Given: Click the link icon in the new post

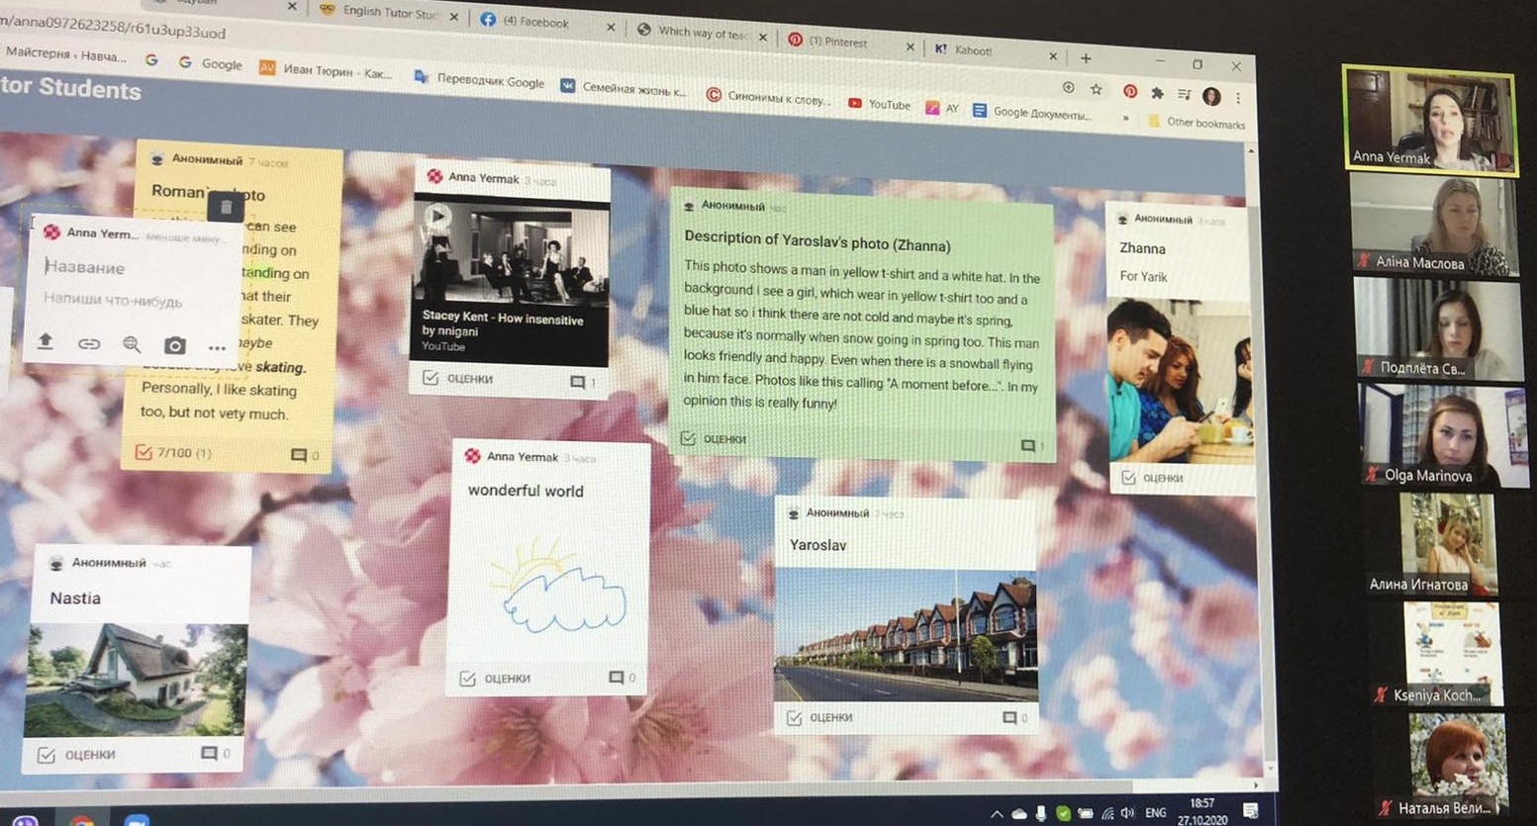Looking at the screenshot, I should pyautogui.click(x=89, y=343).
